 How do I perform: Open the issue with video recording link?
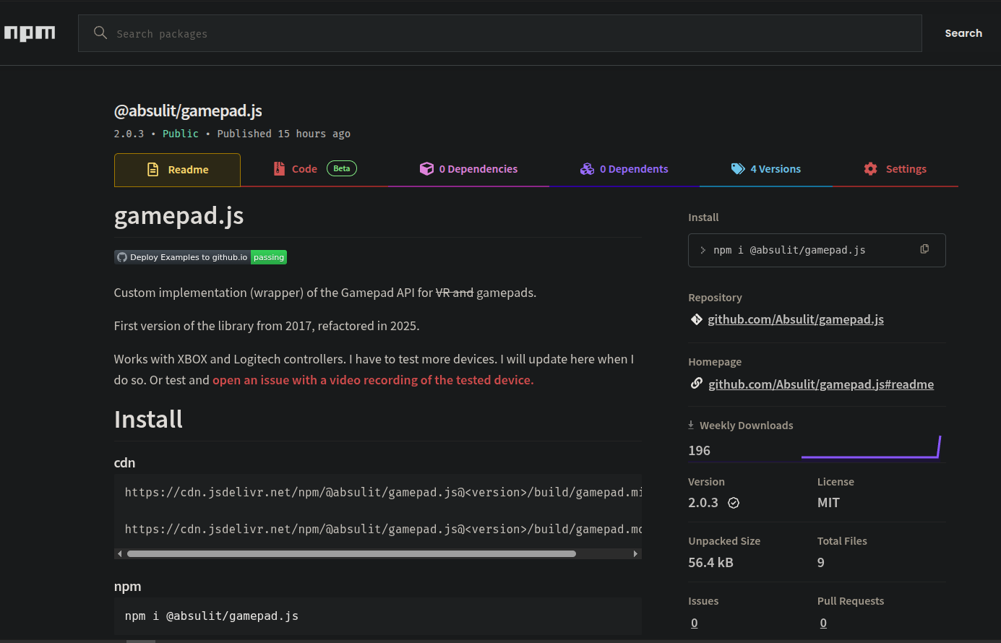coord(373,380)
